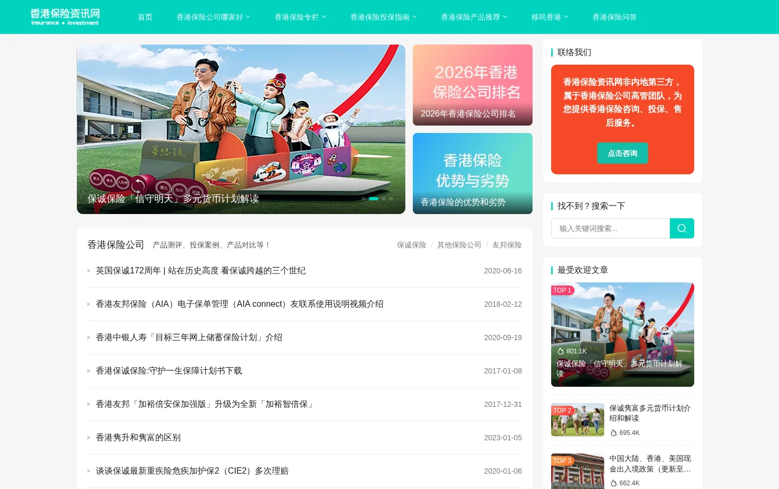
Task: Select the 保诚保险 category tab
Action: coord(412,245)
